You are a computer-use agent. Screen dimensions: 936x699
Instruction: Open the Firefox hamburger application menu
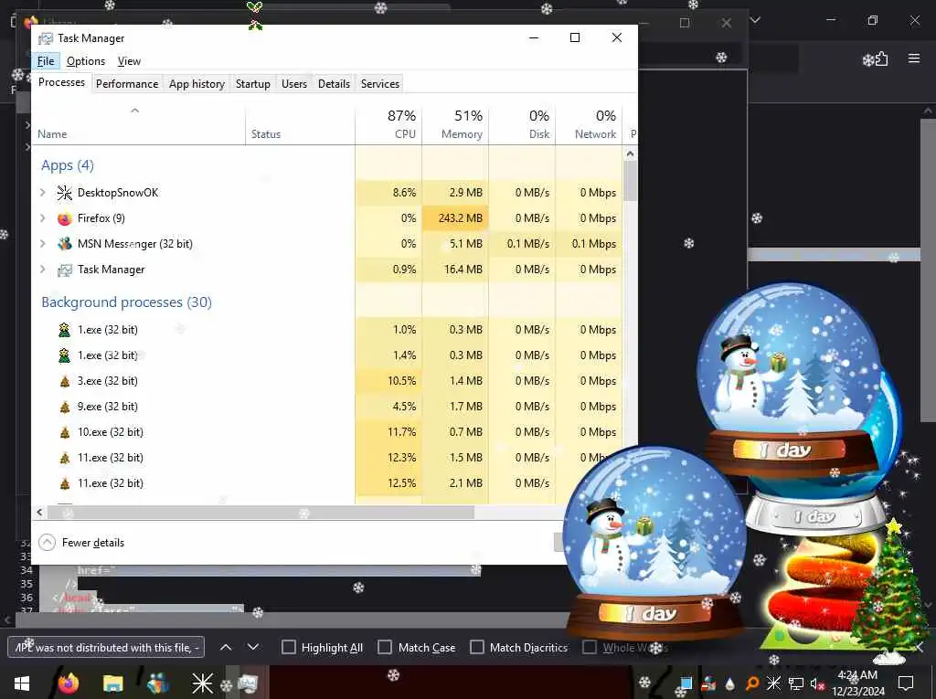click(914, 58)
